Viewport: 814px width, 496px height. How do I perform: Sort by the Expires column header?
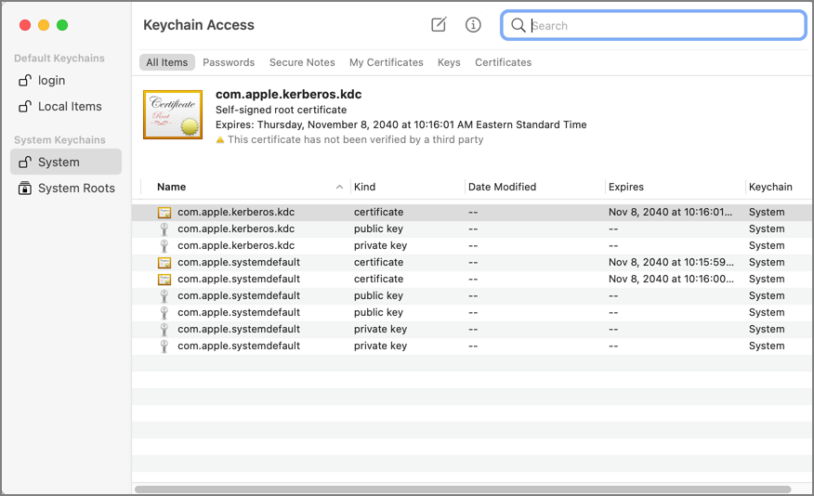point(625,187)
